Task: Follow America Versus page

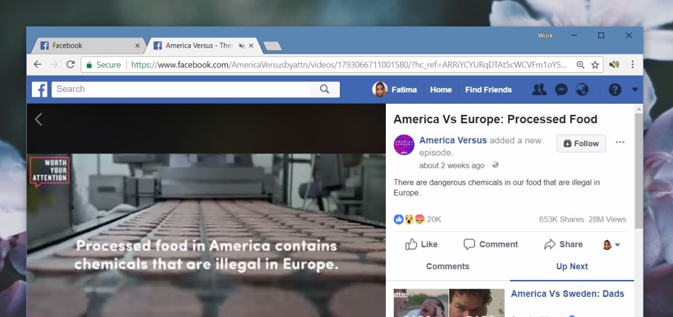Action: click(581, 143)
